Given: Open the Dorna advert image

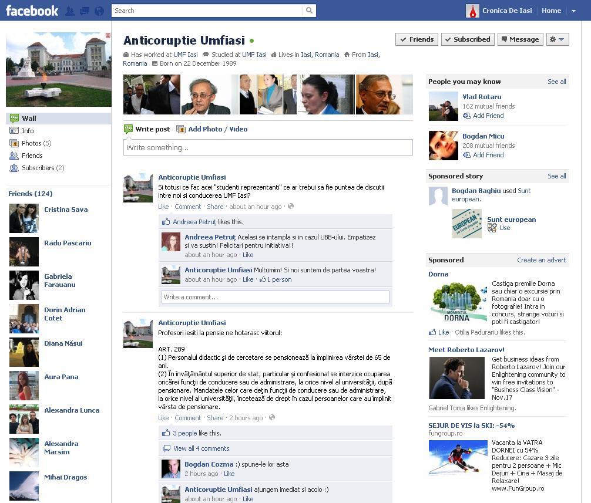Looking at the screenshot, I should pyautogui.click(x=459, y=303).
